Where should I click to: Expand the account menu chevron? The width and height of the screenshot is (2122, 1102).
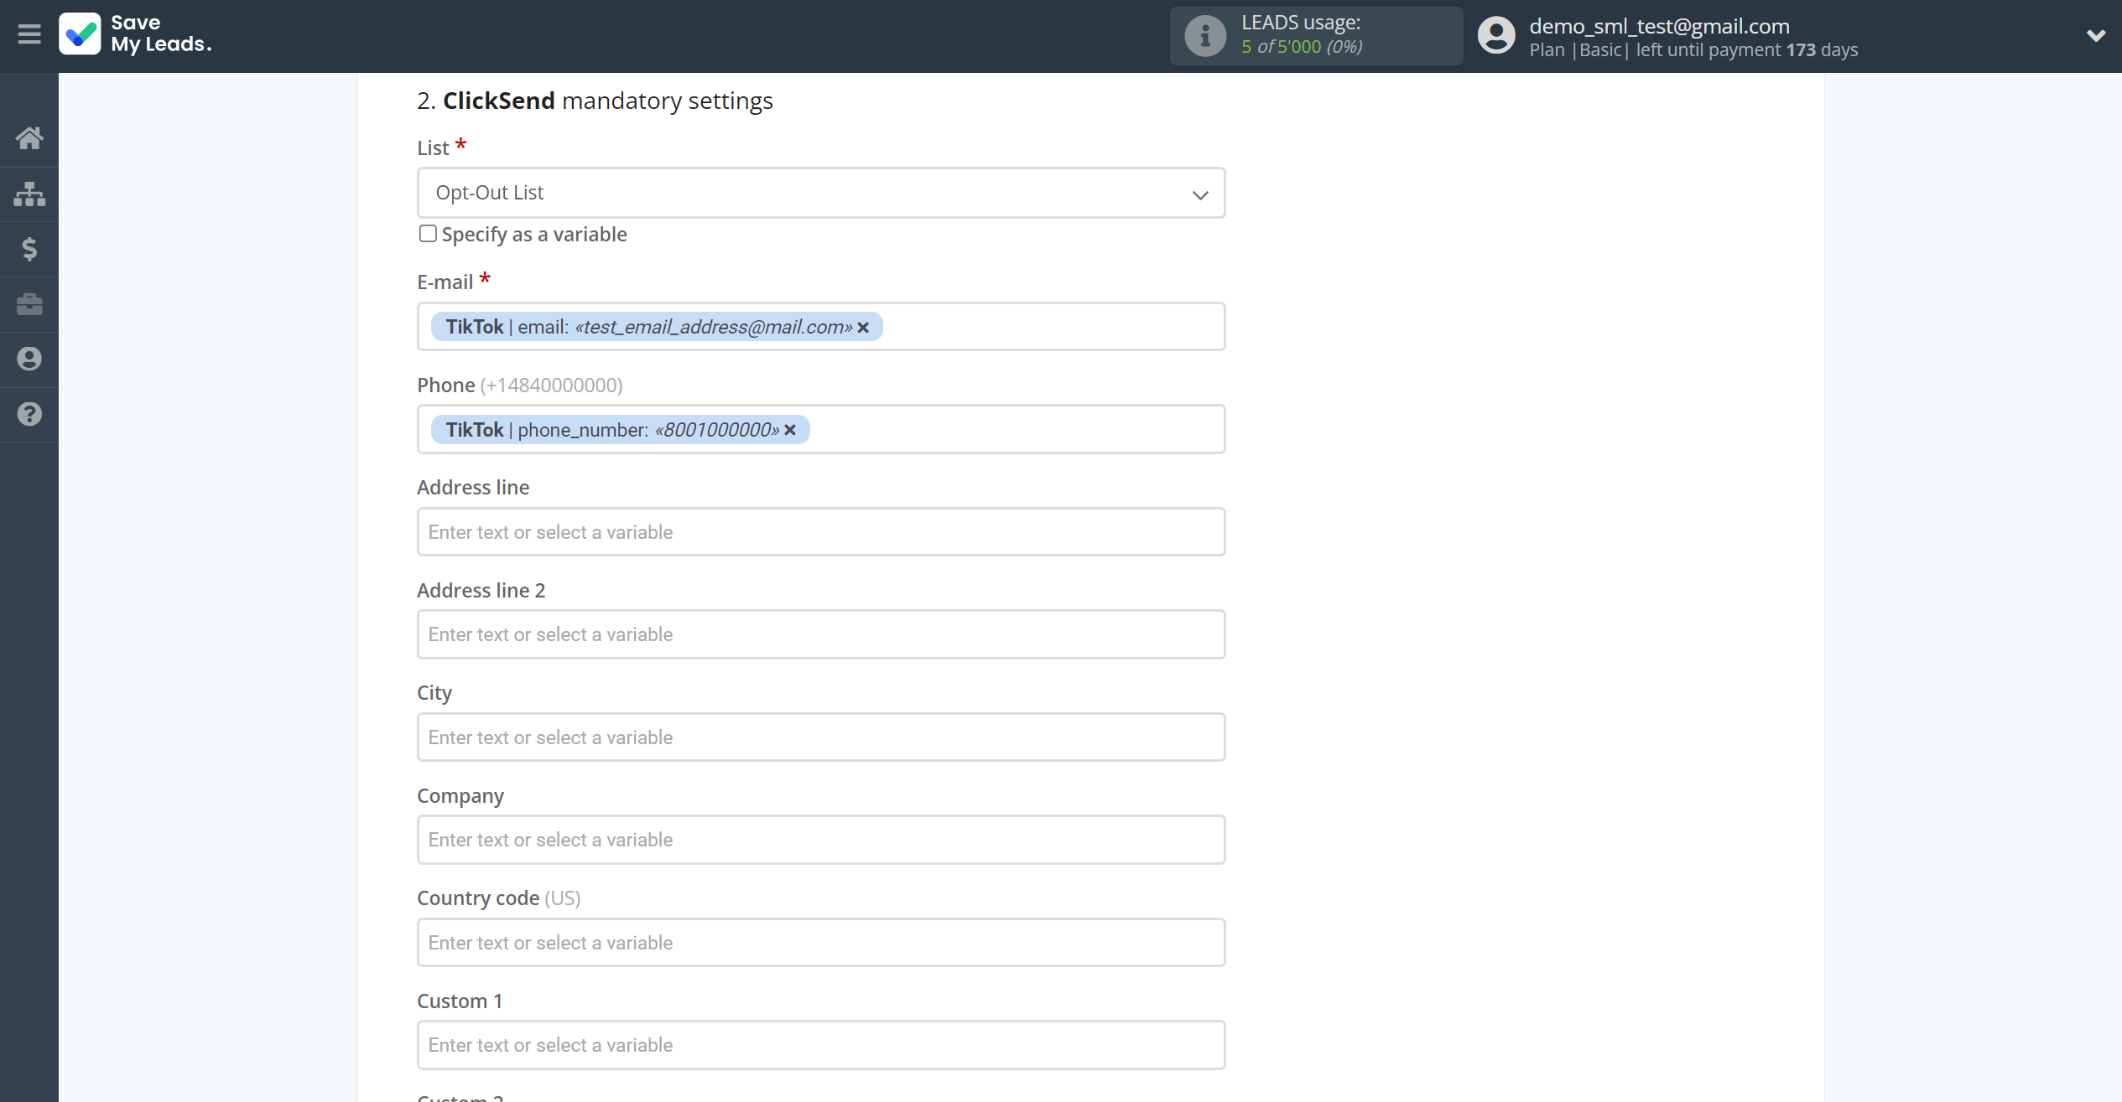point(2095,35)
